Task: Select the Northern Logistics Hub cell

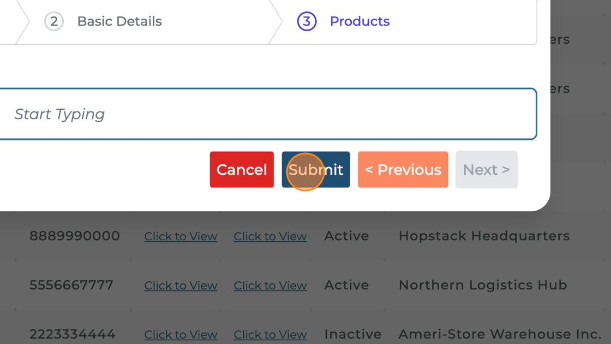Action: pos(483,285)
